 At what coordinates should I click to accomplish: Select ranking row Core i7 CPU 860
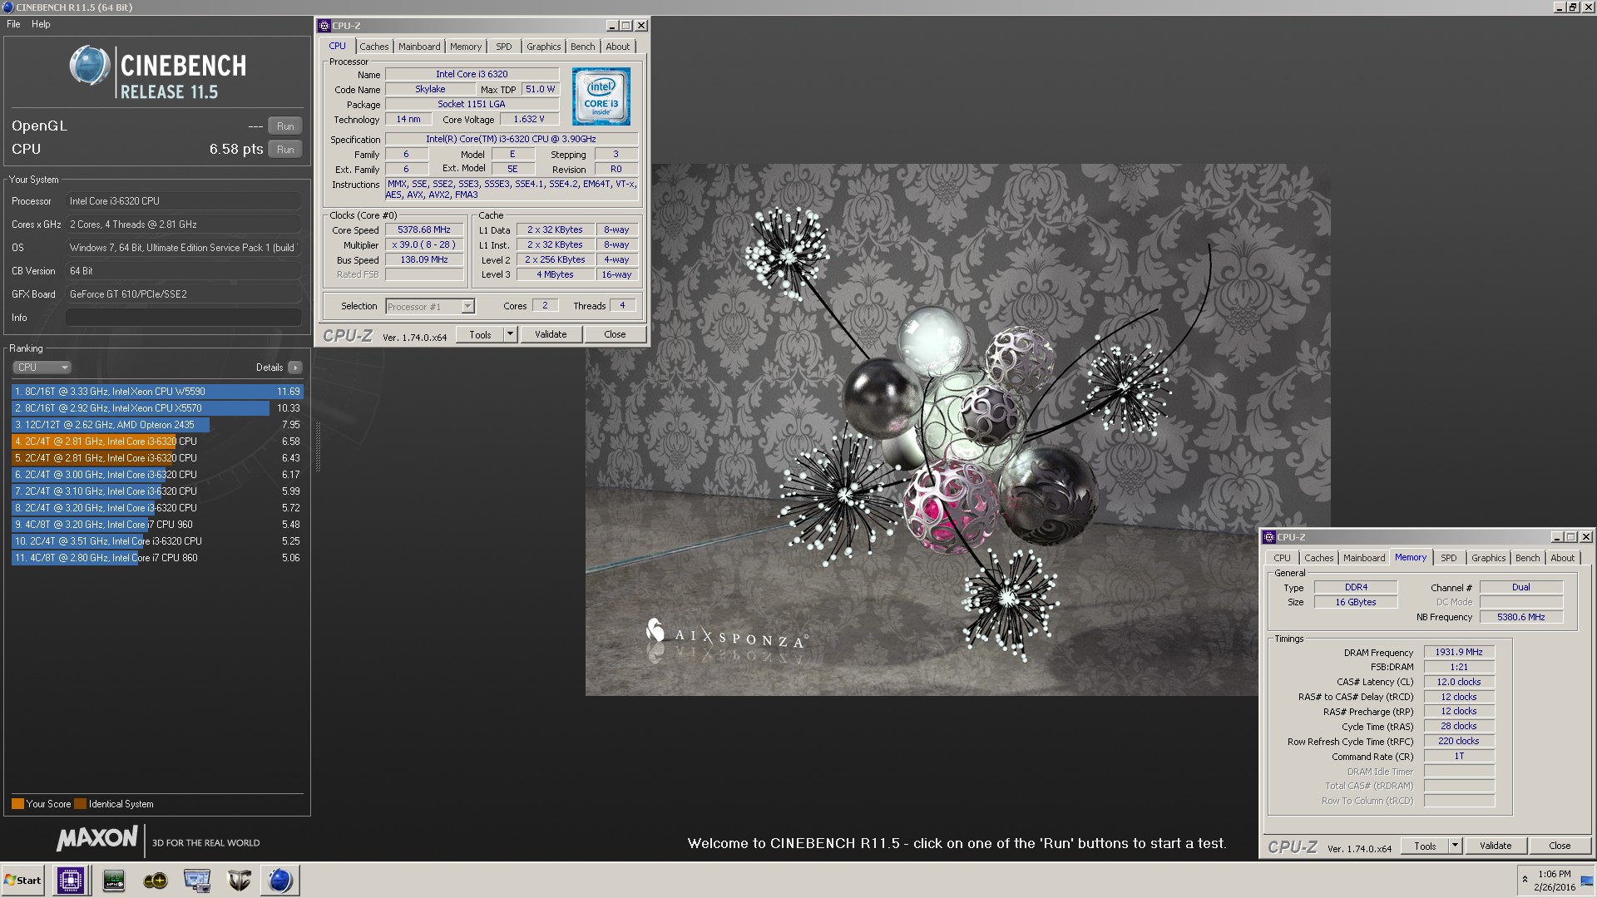click(157, 558)
